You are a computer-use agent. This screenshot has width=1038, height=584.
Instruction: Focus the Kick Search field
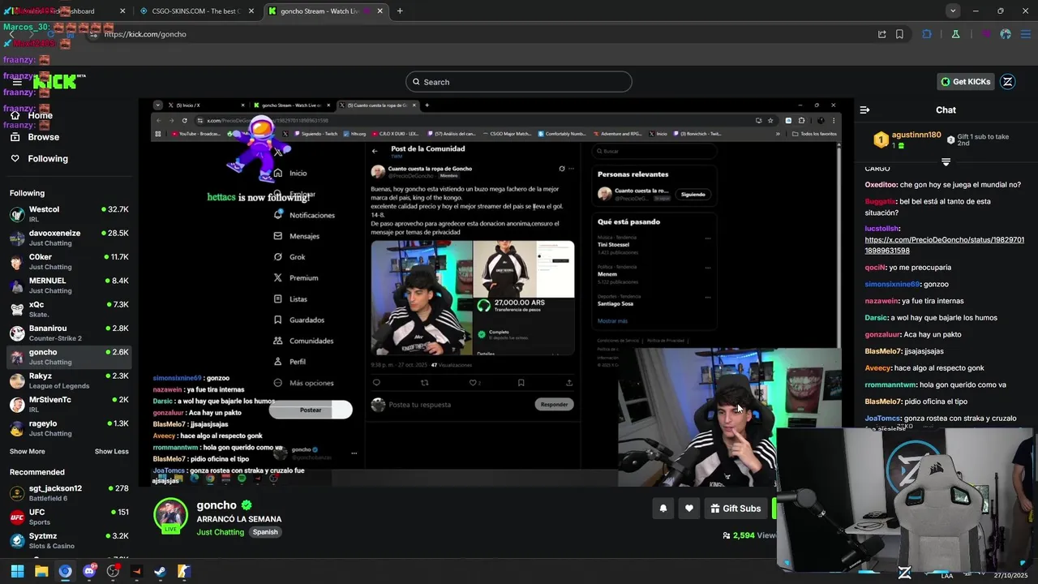(x=519, y=82)
